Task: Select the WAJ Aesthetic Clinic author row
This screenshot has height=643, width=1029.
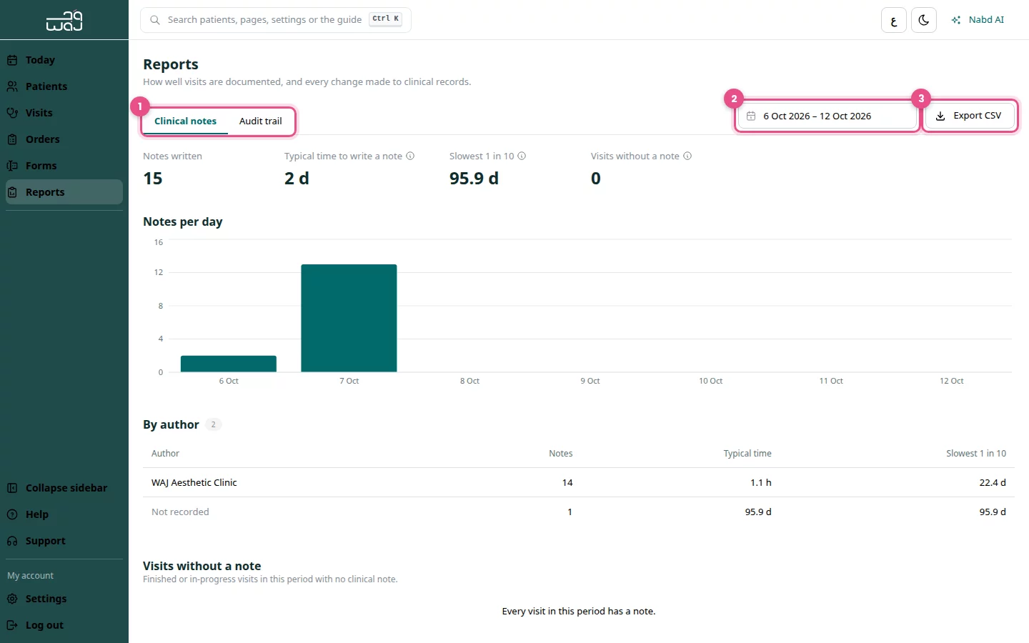Action: coord(579,483)
